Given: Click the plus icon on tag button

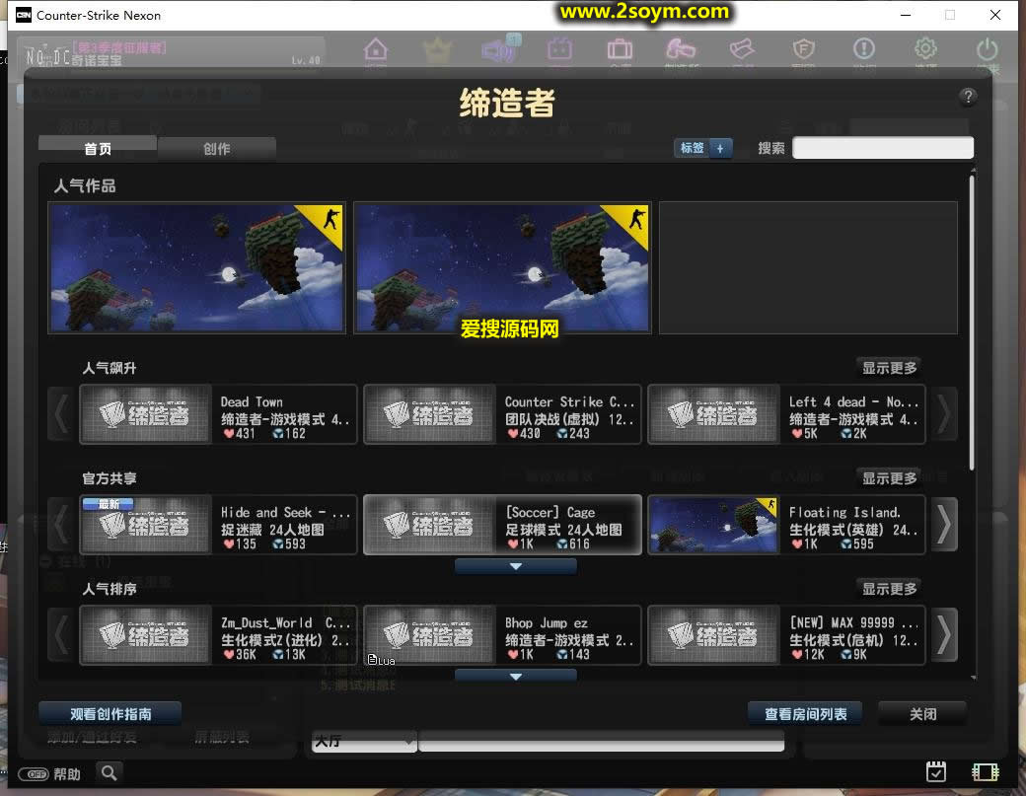Looking at the screenshot, I should click(x=720, y=149).
